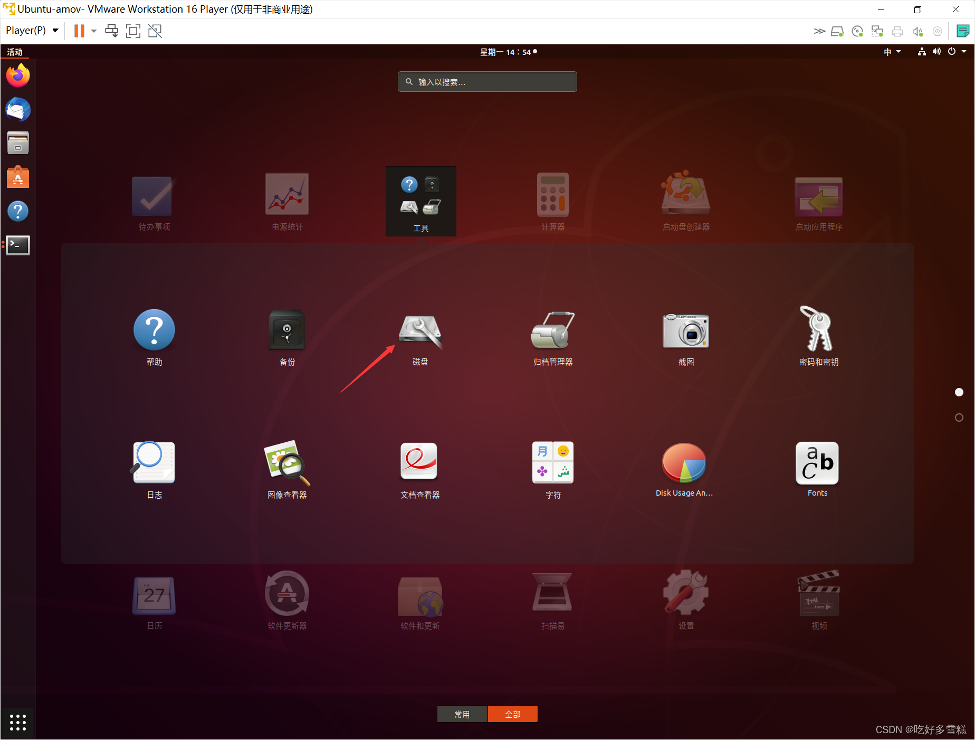Open Ubuntu Software from the dock
This screenshot has height=740, width=975.
point(18,177)
